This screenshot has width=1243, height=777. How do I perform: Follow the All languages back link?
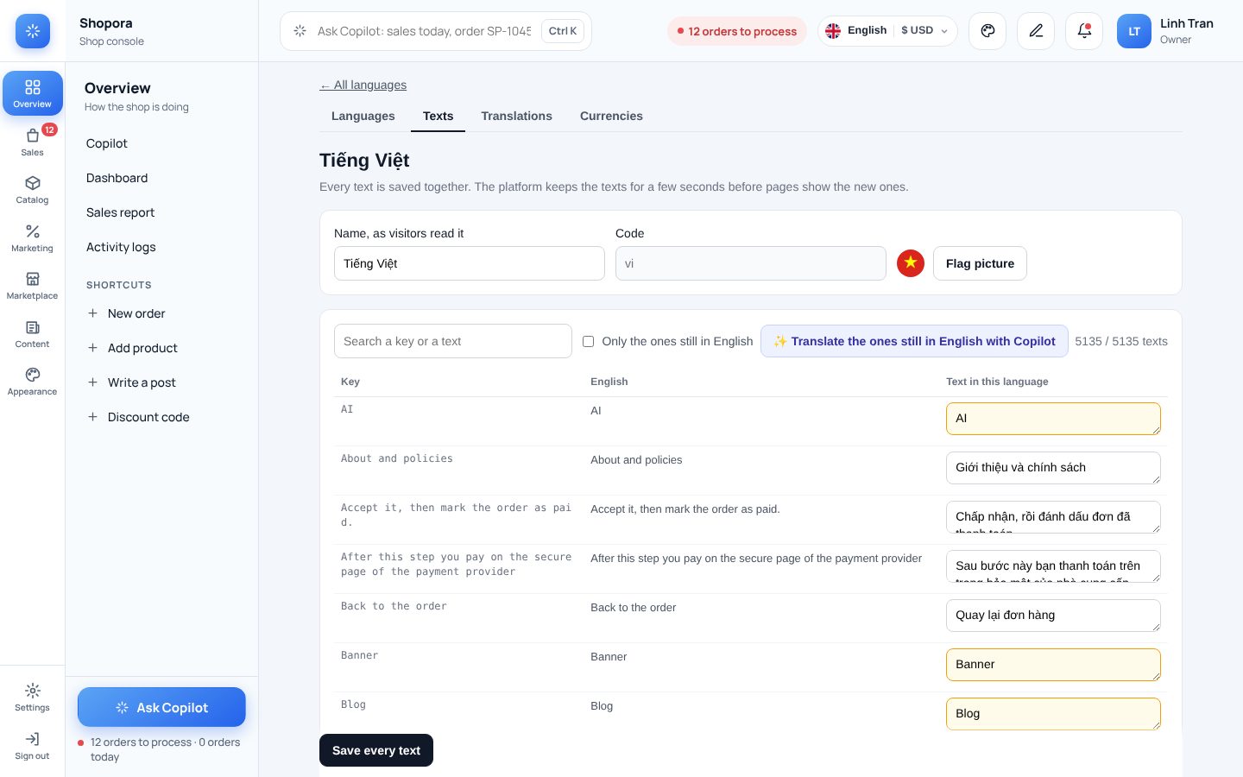pyautogui.click(x=363, y=85)
